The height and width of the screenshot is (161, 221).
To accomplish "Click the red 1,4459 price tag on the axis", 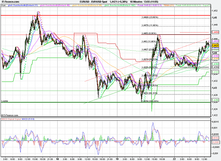I will 215,32.
